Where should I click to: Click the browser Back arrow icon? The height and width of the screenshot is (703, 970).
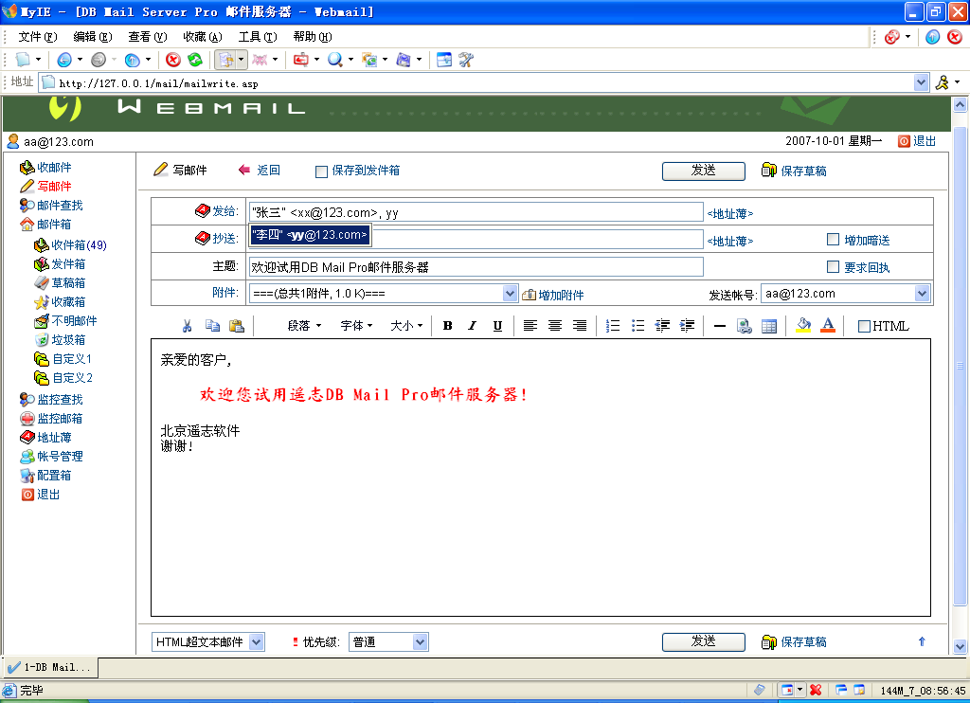64,60
